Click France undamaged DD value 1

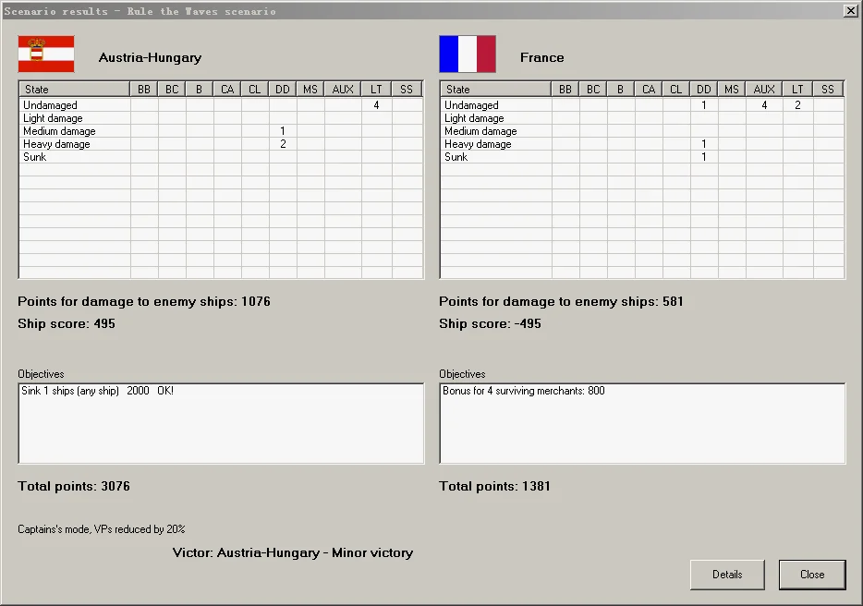point(704,105)
